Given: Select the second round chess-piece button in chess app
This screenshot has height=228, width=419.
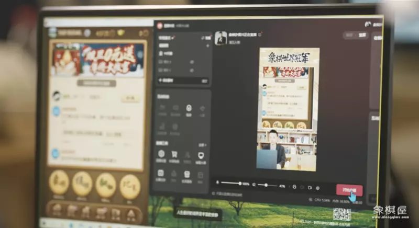Looking at the screenshot, I should pyautogui.click(x=82, y=184).
